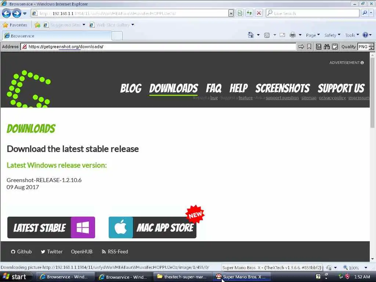The height and width of the screenshot is (282, 376).
Task: Open the search provider options arrow
Action: click(x=371, y=13)
